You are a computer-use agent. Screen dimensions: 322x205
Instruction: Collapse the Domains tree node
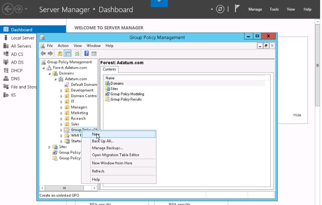(49, 74)
